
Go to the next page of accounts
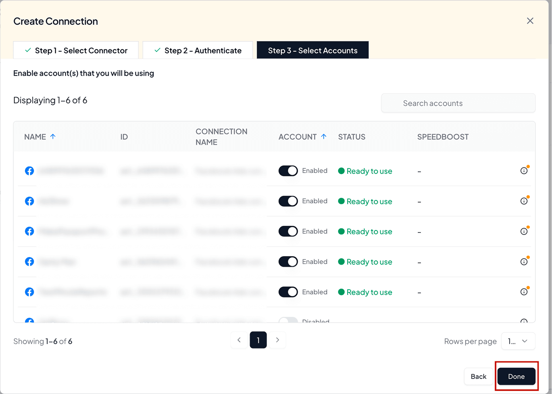(x=277, y=340)
